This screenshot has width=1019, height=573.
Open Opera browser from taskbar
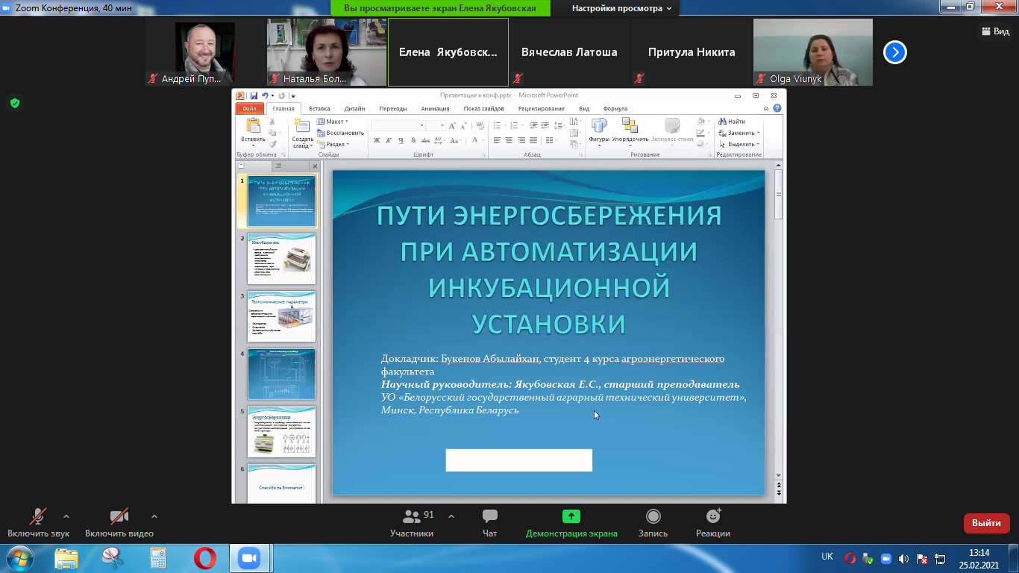coord(204,557)
